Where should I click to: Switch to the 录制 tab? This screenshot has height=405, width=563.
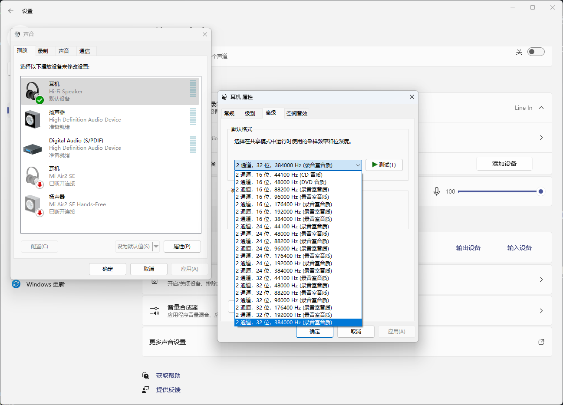(x=43, y=51)
